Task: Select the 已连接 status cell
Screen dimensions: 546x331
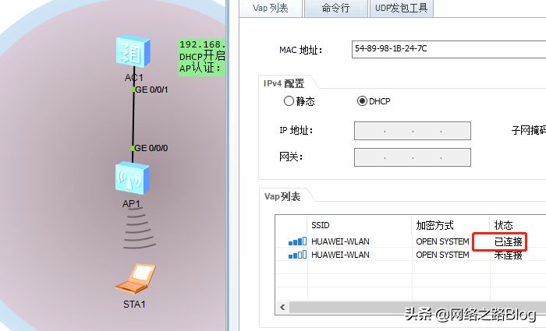Action: 509,241
